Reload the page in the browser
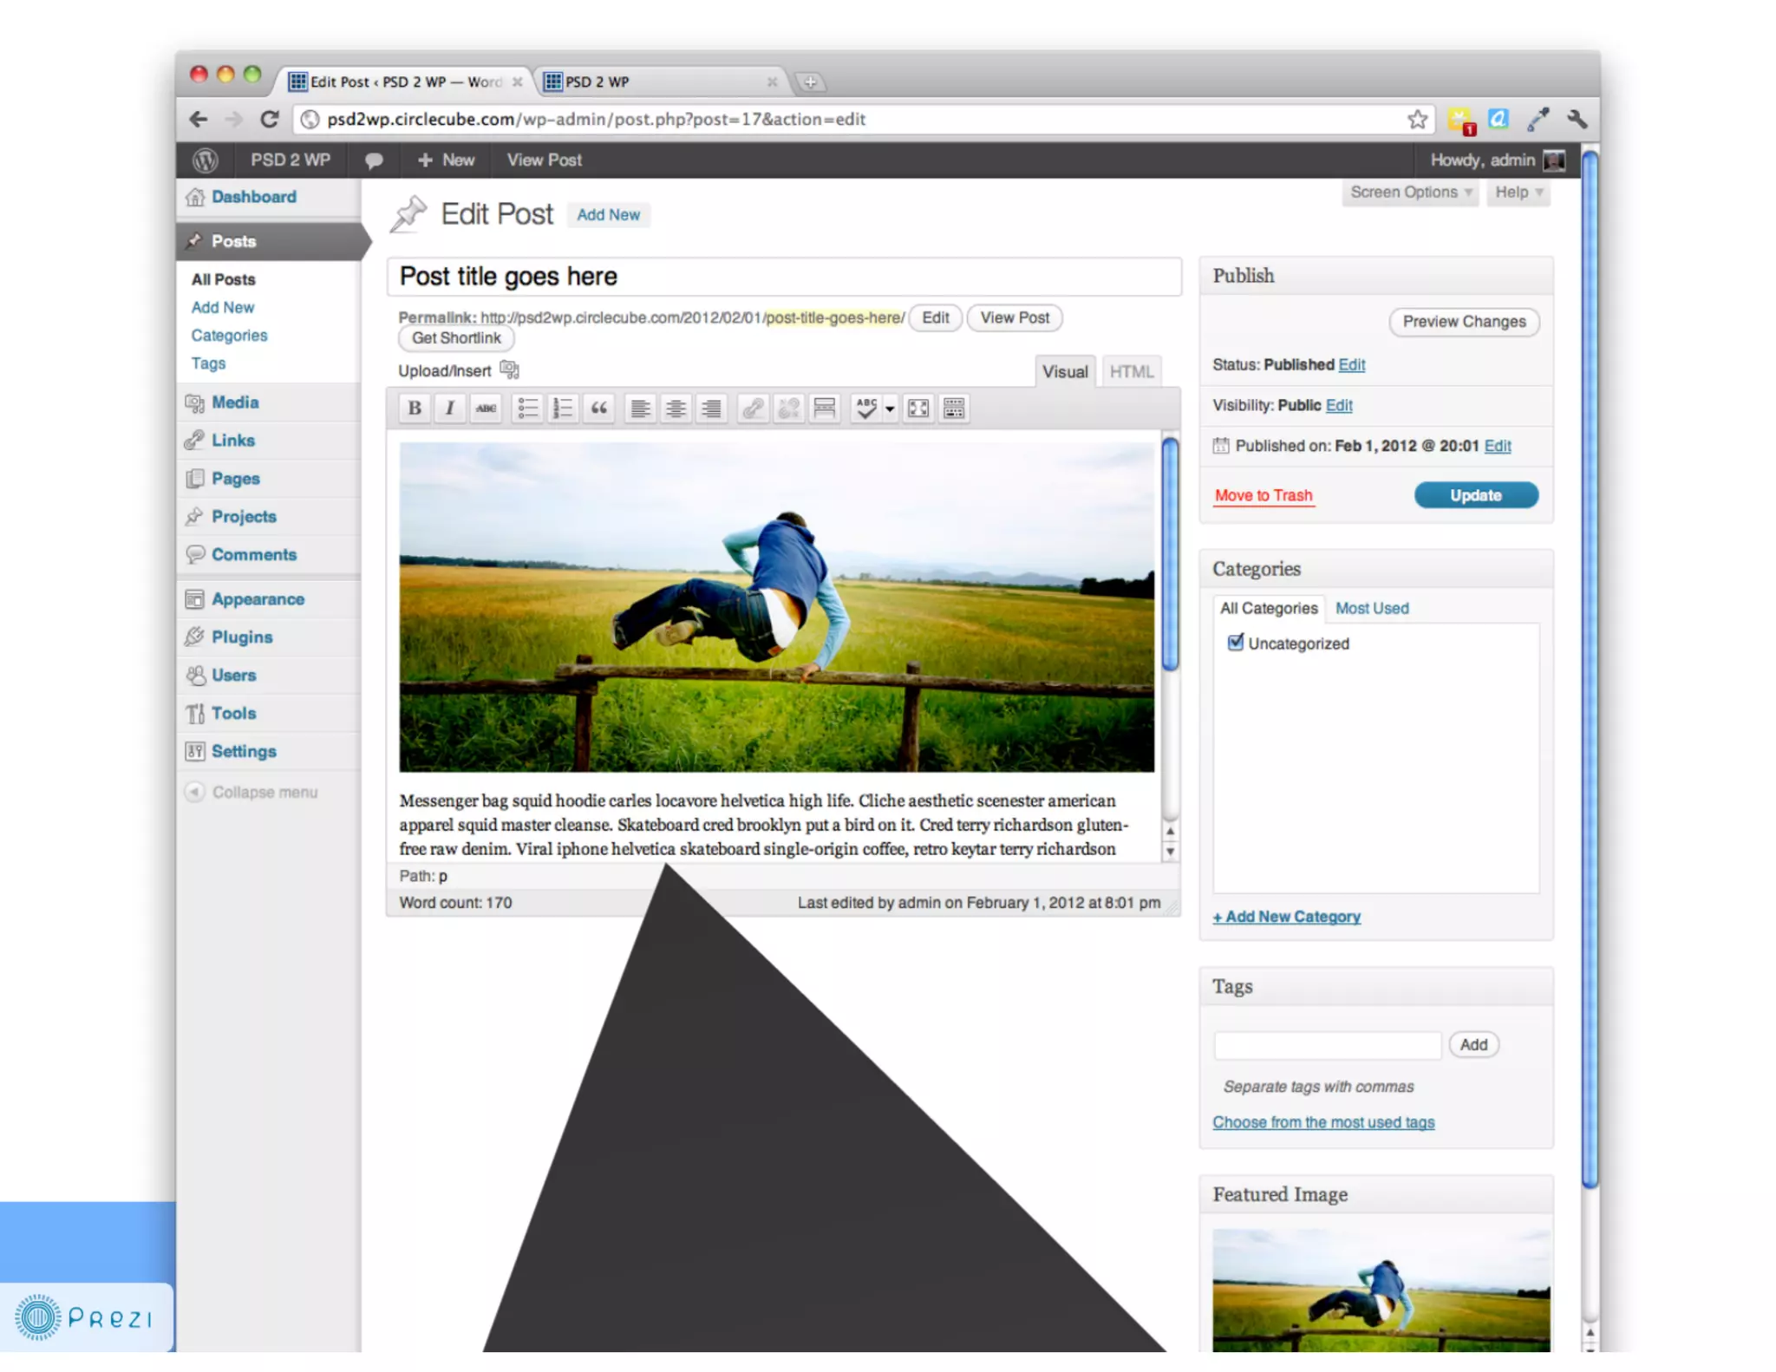 pos(270,119)
